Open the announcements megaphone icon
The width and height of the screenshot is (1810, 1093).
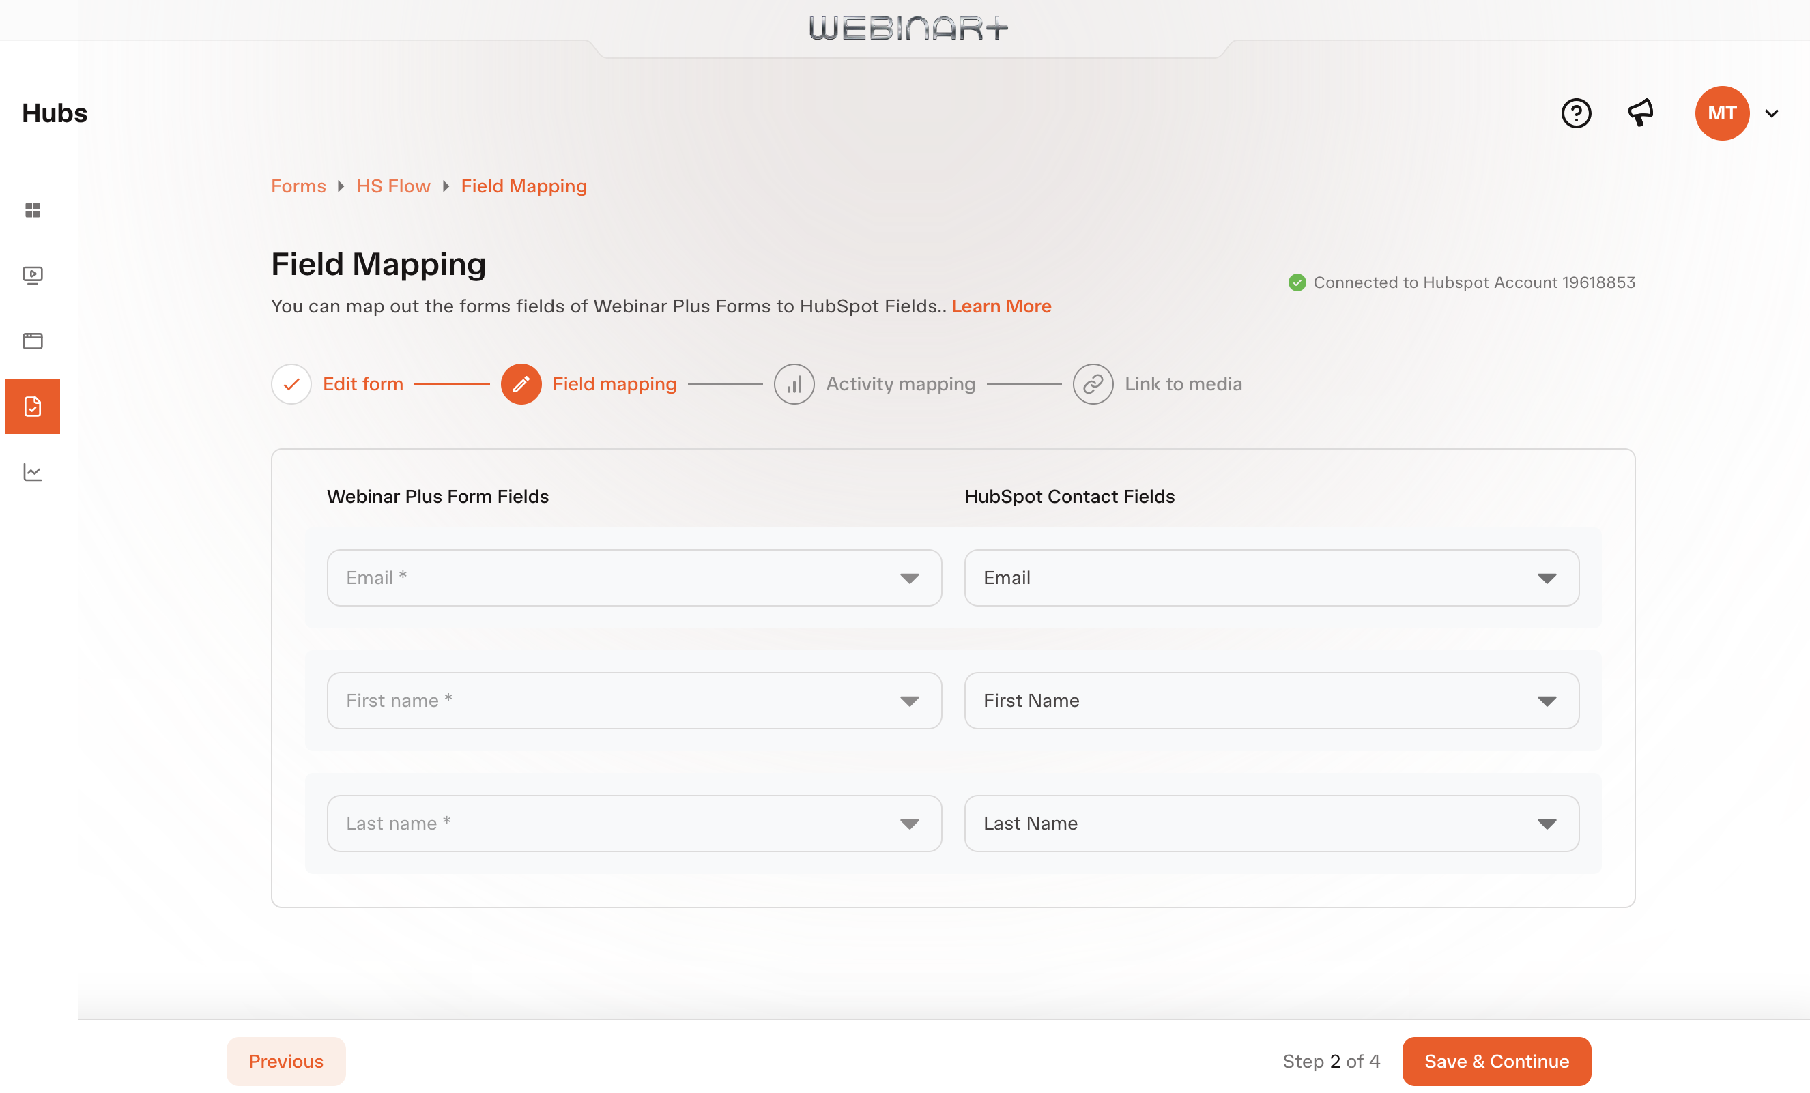click(1640, 113)
